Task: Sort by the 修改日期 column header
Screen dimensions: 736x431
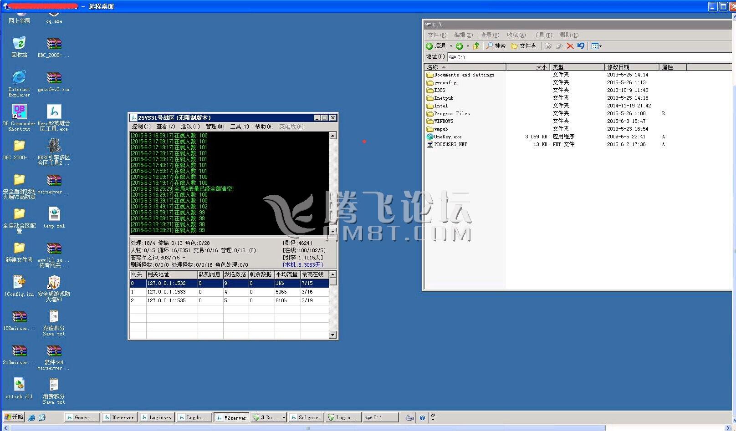Action: coord(631,67)
